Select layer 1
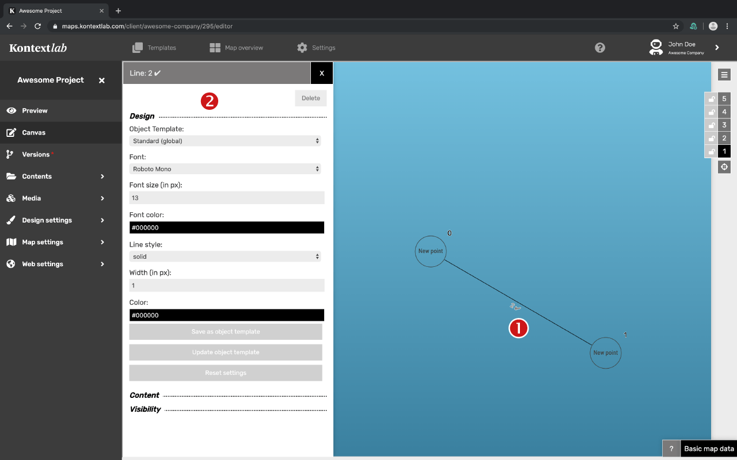The height and width of the screenshot is (460, 737). [x=724, y=152]
